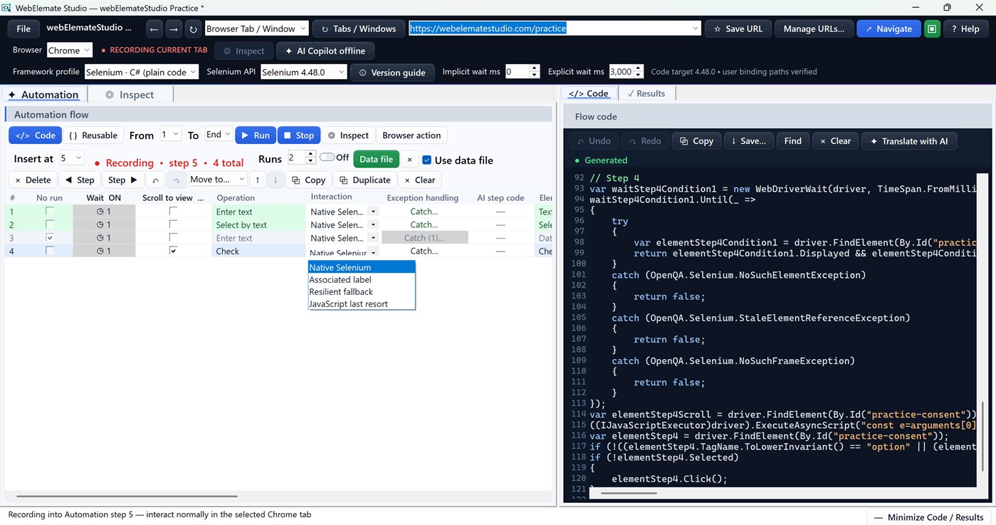Open the Reusable braces button
The image size is (996, 525).
tap(93, 135)
